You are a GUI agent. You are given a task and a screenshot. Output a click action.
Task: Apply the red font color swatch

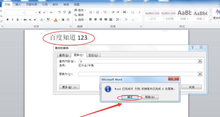[x=56, y=20]
